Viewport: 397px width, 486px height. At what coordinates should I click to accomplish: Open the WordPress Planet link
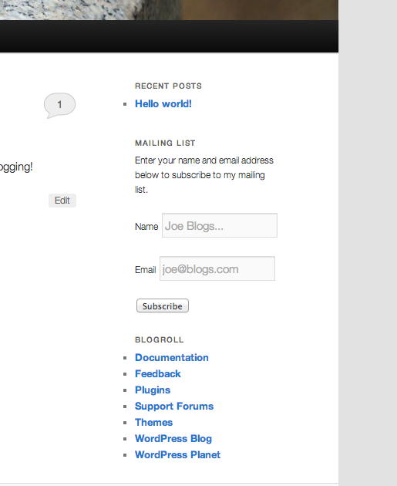click(x=177, y=454)
